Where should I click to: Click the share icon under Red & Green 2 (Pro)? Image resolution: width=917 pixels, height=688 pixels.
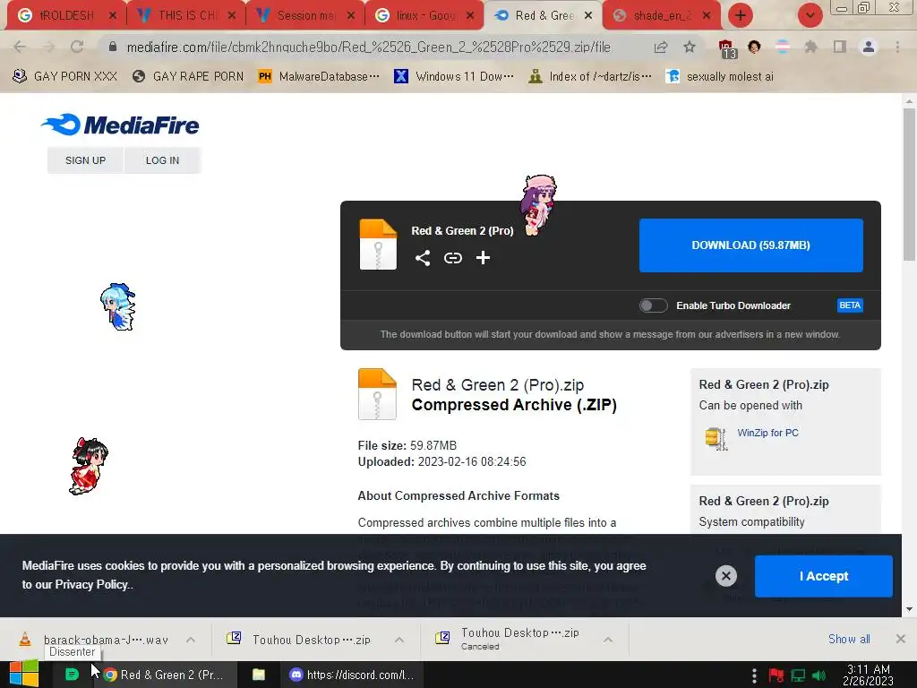(423, 258)
